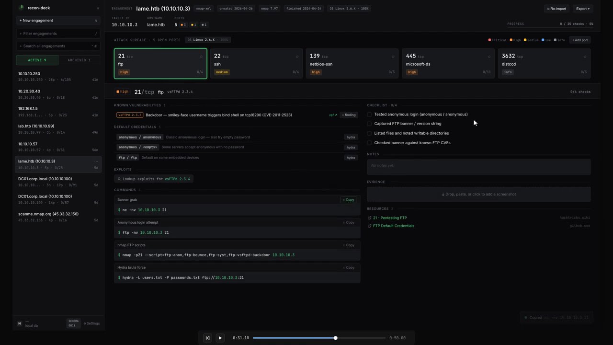Open the 10.20.30.40 engagement
The width and height of the screenshot is (613, 345).
(58, 94)
